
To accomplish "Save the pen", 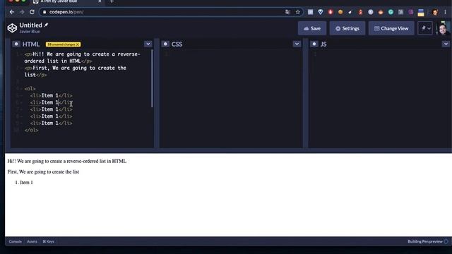I will click(312, 28).
